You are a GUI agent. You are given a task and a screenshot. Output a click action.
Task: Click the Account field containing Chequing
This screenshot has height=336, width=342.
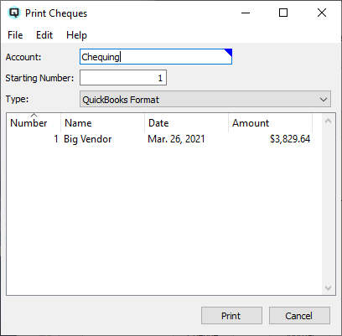tap(156, 57)
